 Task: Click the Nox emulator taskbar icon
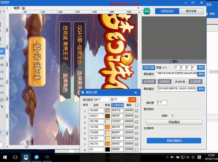(x=47, y=157)
